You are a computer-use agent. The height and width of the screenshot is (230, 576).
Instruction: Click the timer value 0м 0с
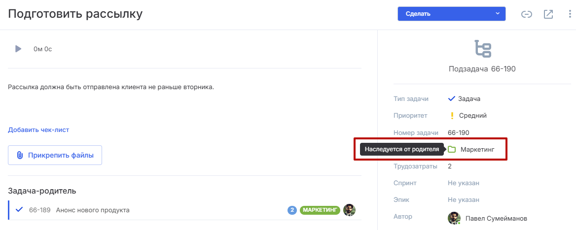(42, 49)
